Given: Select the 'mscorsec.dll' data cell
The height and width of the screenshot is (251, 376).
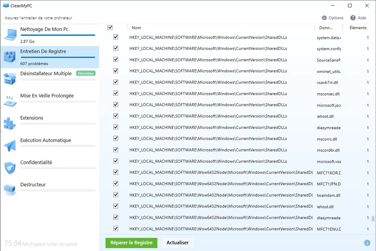Looking at the screenshot, I should click(328, 94).
